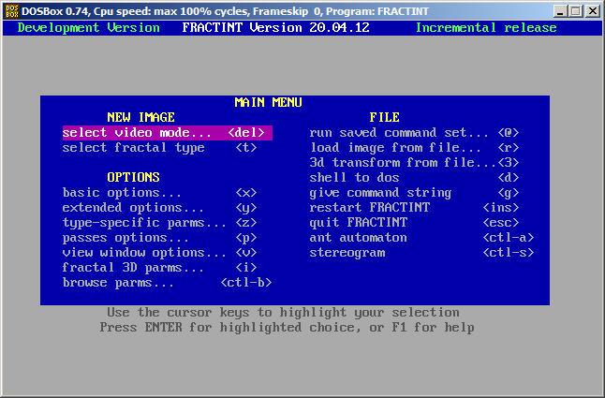605x398 pixels.
Task: Launch the 'ant automaton' entry
Action: click(421, 238)
